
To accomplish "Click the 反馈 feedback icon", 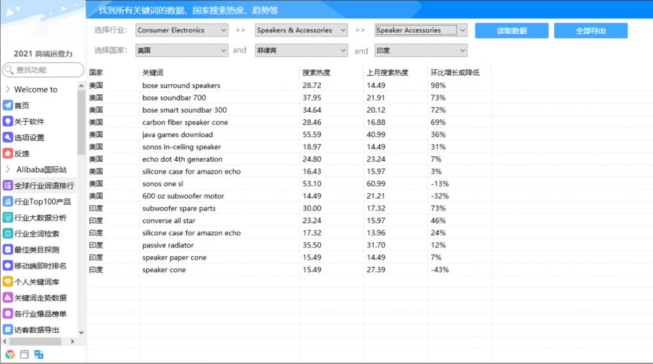I will (x=8, y=153).
